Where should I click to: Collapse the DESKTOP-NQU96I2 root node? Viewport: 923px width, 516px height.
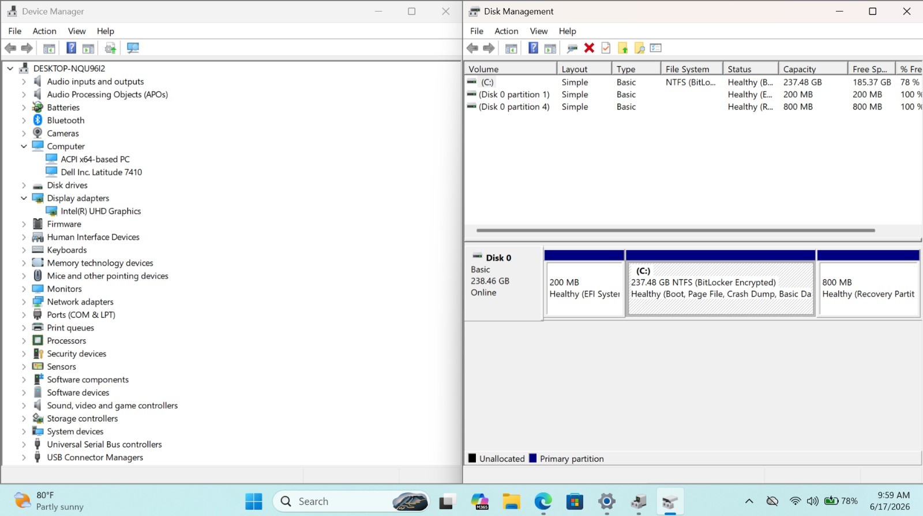[x=10, y=69]
